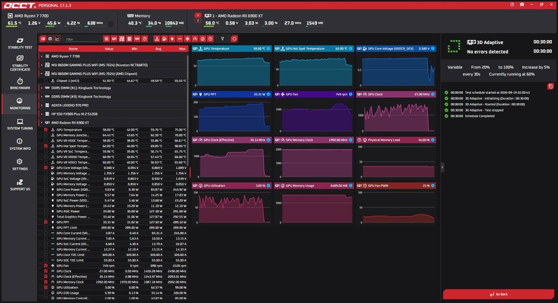Click the GPU Utilization graph area
Viewport: 558px width, 303px height.
click(x=232, y=208)
